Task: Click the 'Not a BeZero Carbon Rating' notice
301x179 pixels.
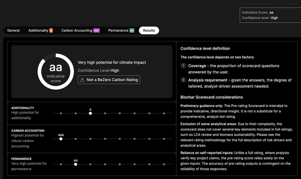Action: pos(109,80)
